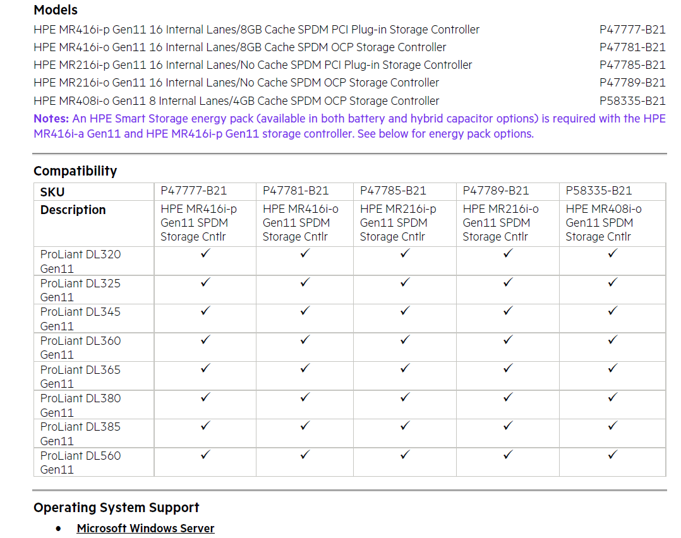This screenshot has height=538, width=681.
Task: Click the ProLiant DL380 Gen11 row label
Action: 80,405
